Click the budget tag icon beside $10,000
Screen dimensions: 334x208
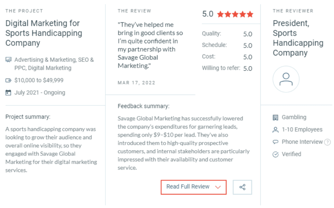pos(8,80)
